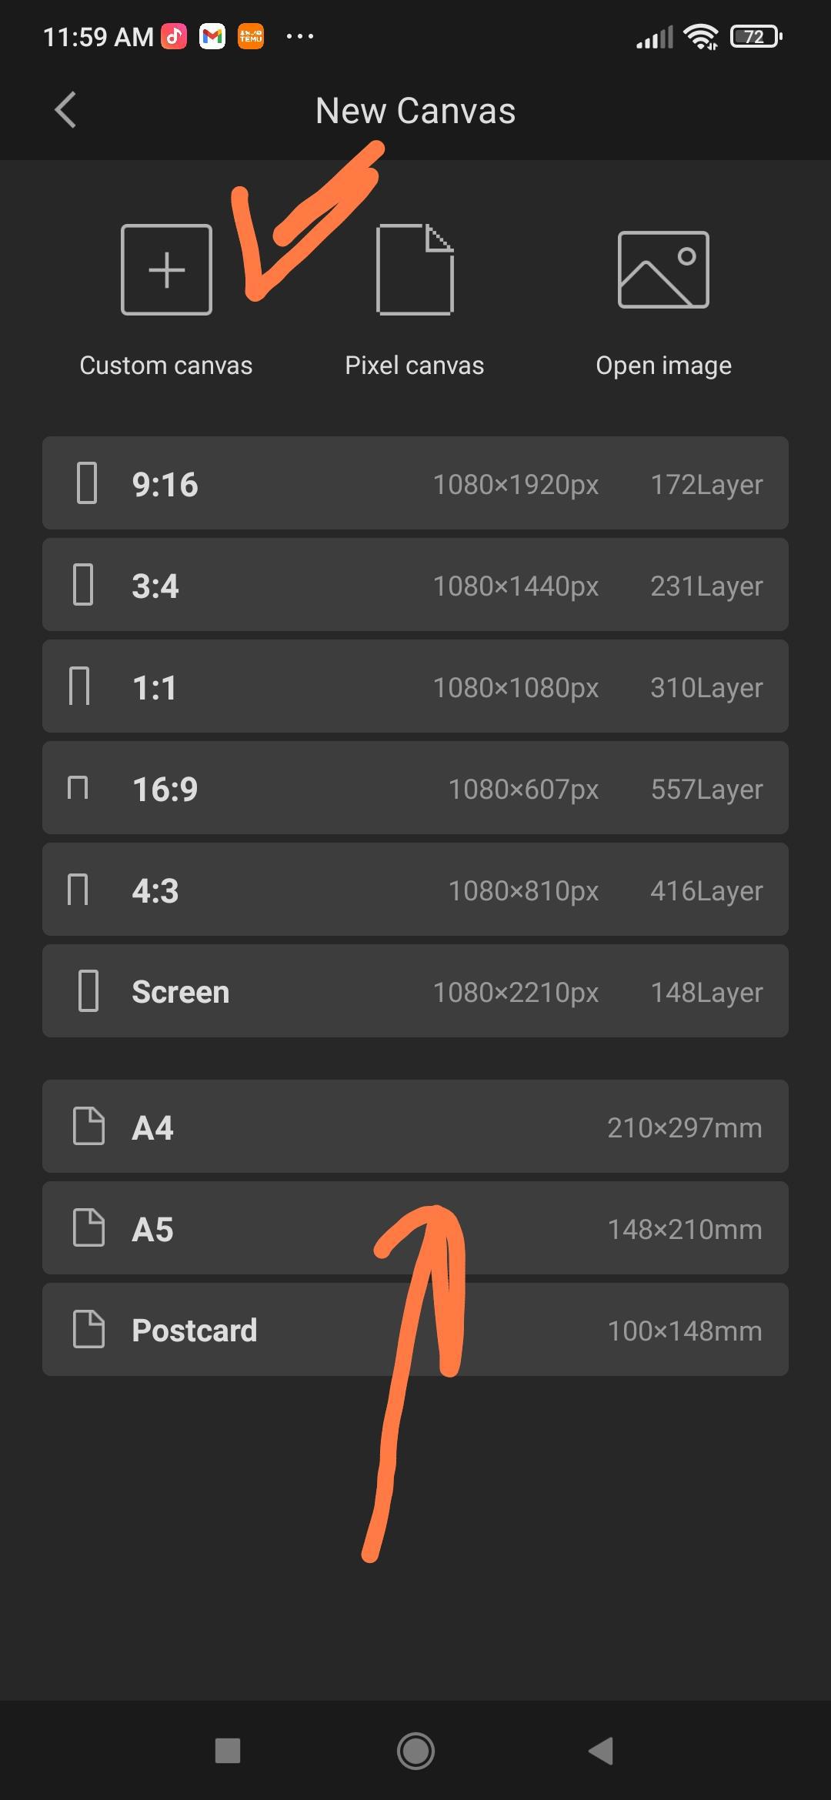Select the Screen size canvas preset
The width and height of the screenshot is (831, 1800).
click(x=415, y=991)
